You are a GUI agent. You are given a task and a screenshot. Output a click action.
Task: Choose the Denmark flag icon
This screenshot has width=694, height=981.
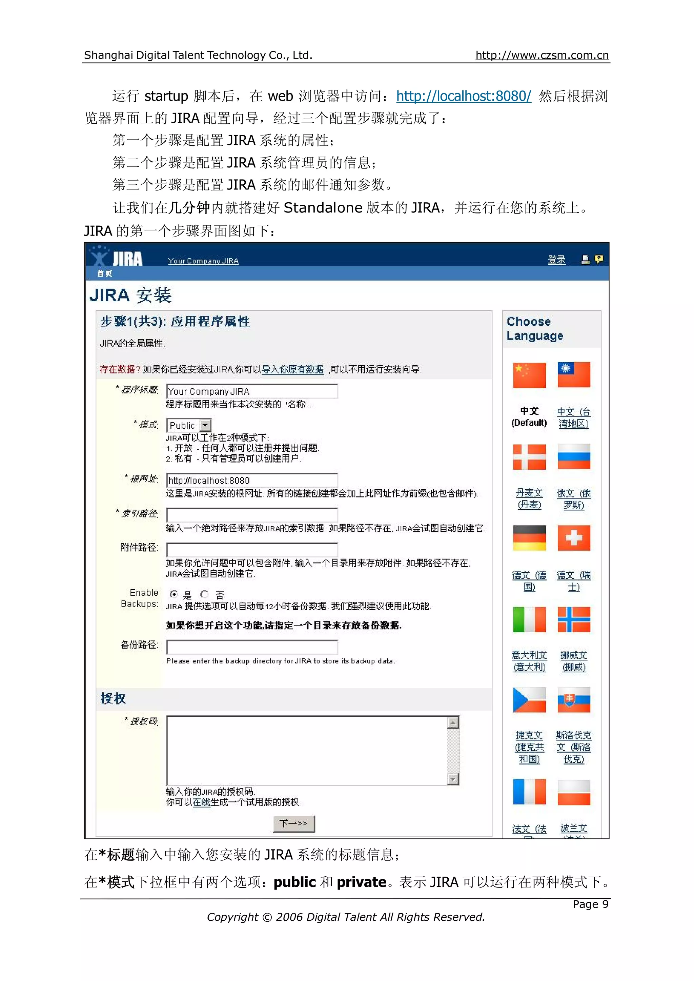pos(529,457)
